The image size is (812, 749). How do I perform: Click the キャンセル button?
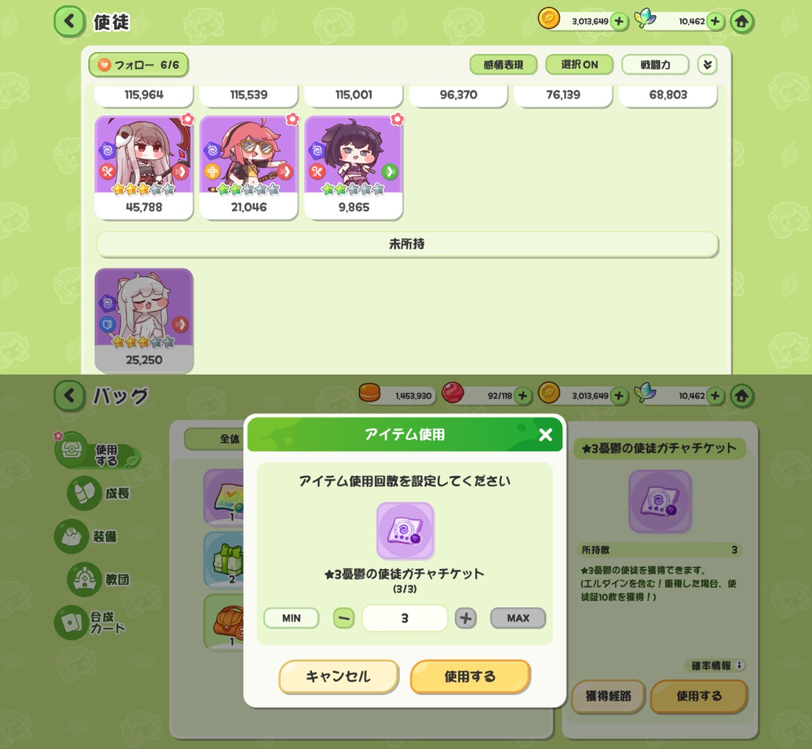339,677
